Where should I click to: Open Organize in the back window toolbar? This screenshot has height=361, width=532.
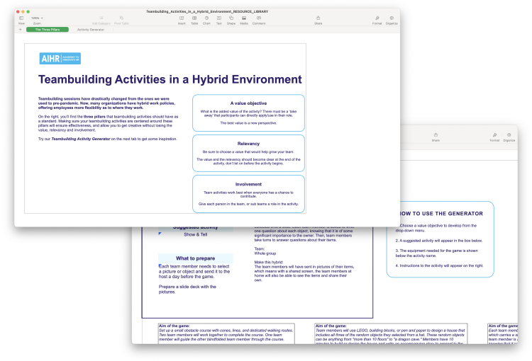click(509, 134)
